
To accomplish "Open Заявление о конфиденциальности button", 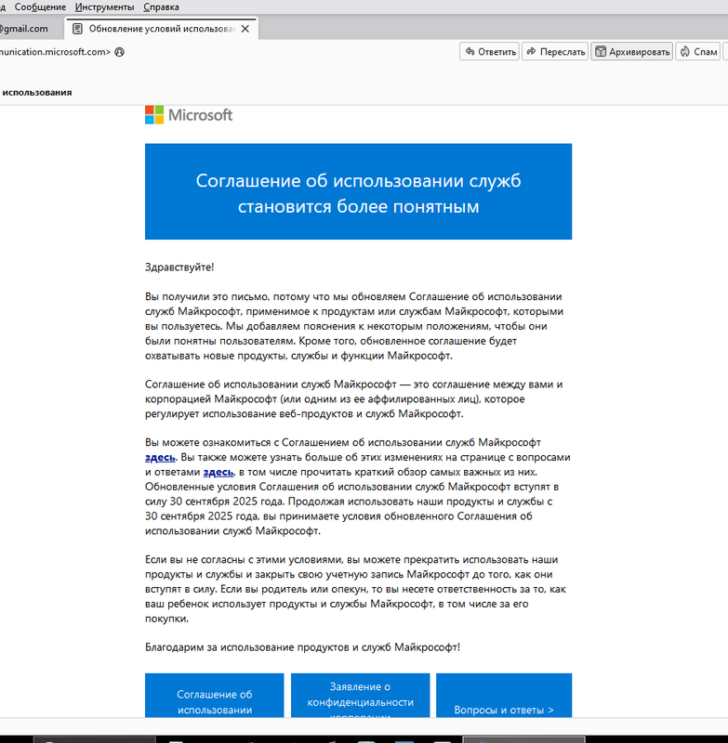I will coord(360,695).
